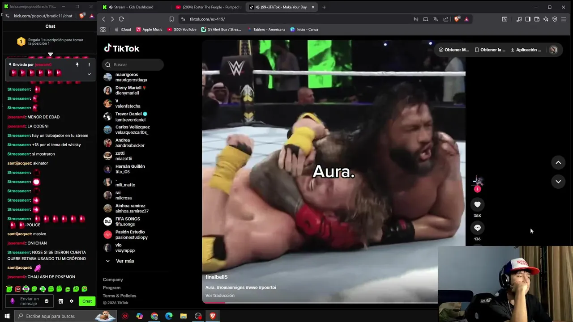Click the TikTok logo

point(122,48)
